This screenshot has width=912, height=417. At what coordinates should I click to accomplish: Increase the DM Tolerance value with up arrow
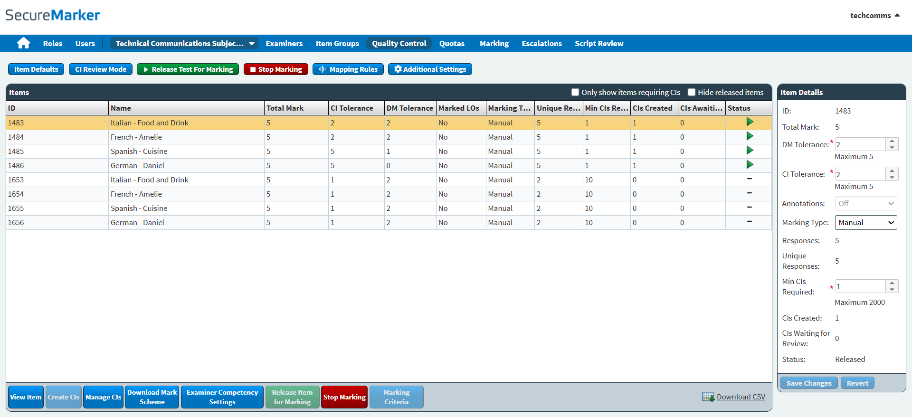(x=892, y=141)
